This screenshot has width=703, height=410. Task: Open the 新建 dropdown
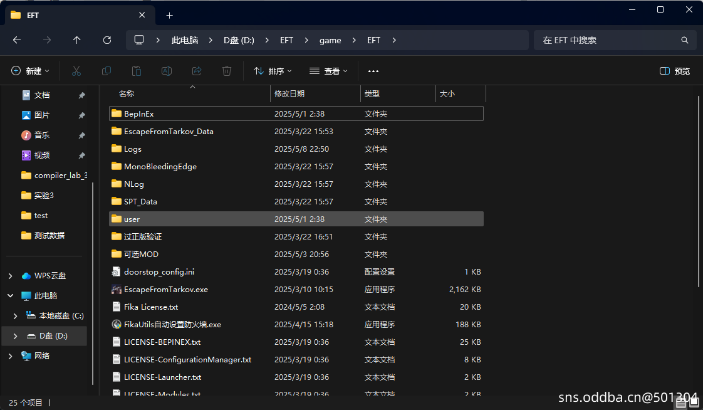click(30, 71)
